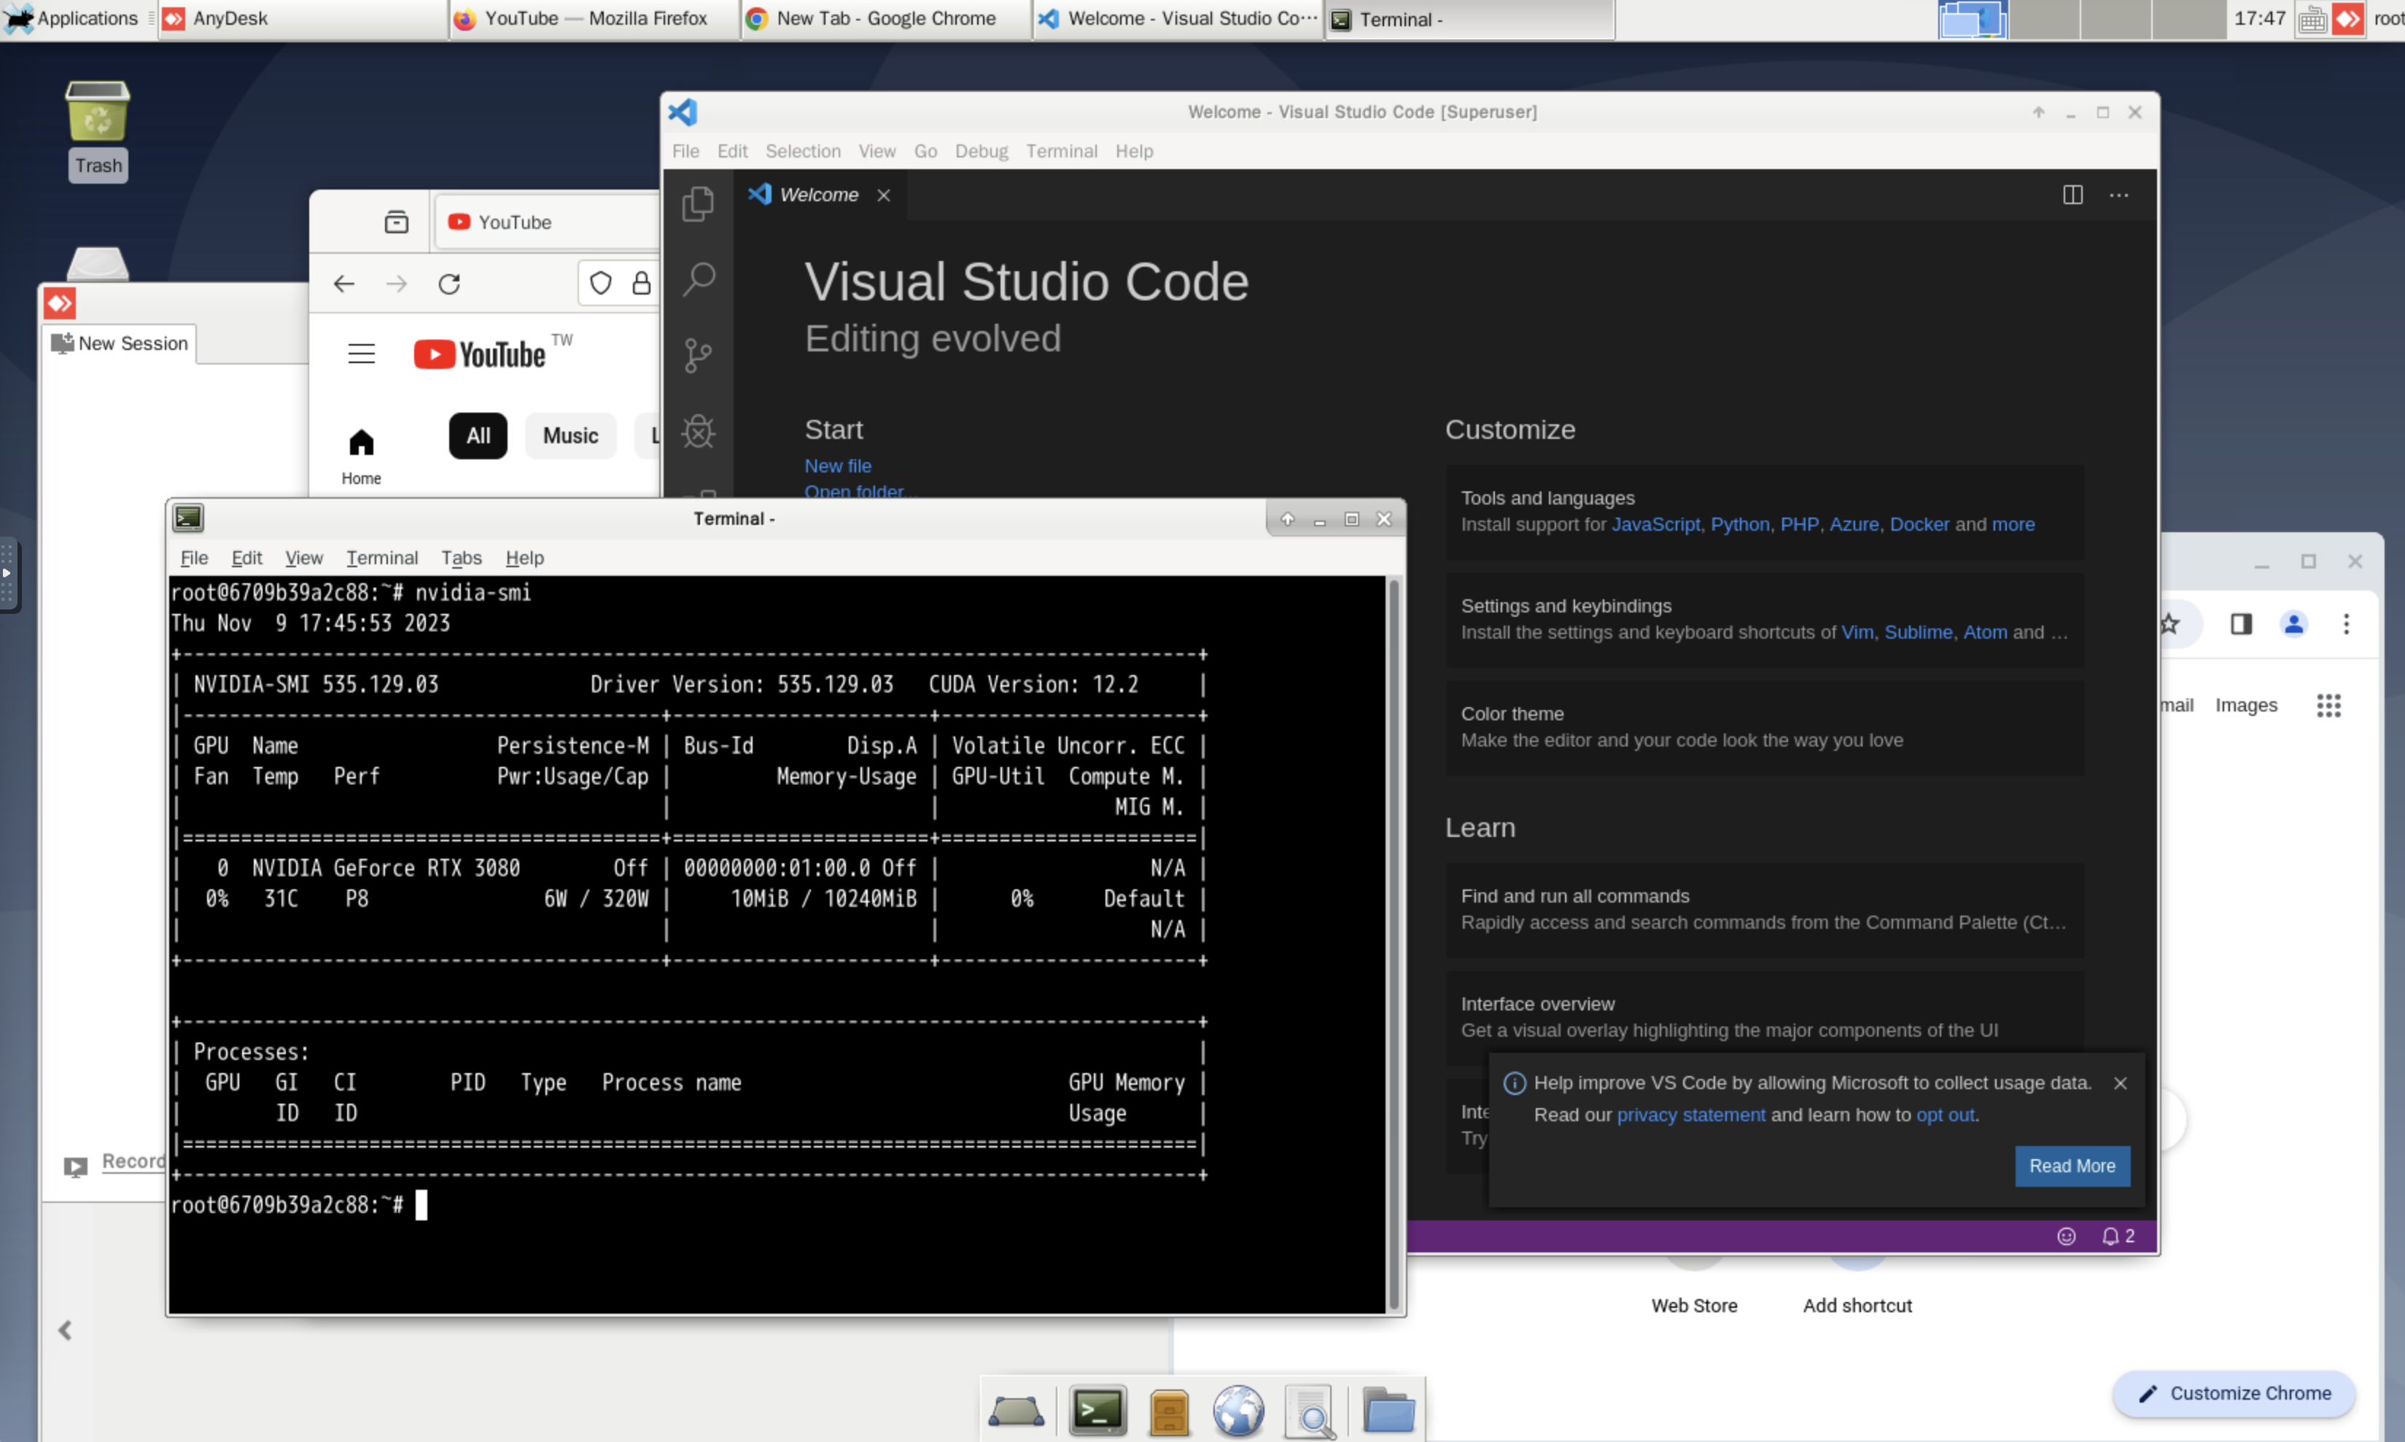The width and height of the screenshot is (2405, 1442).
Task: Click the Split Editor icon
Action: point(2072,195)
